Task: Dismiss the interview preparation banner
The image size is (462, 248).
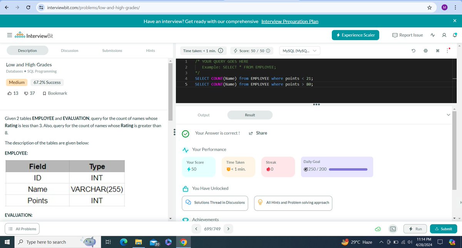Action: 455,21
